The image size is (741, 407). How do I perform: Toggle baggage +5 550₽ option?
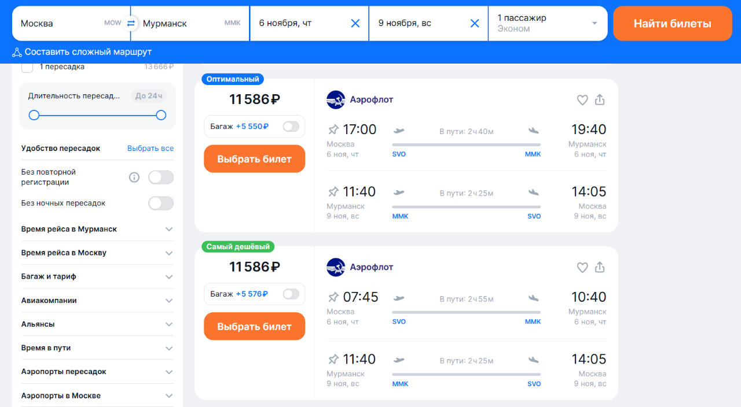(x=291, y=127)
